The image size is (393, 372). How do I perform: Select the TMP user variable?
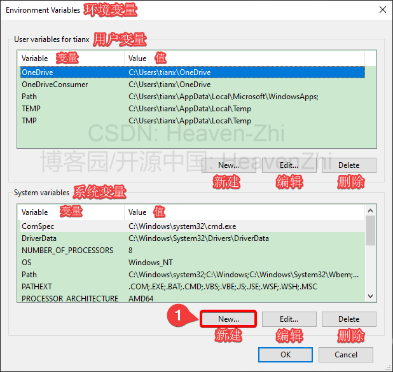193,121
